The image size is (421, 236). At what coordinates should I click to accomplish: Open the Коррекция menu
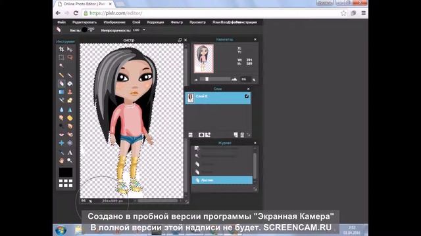(155, 22)
